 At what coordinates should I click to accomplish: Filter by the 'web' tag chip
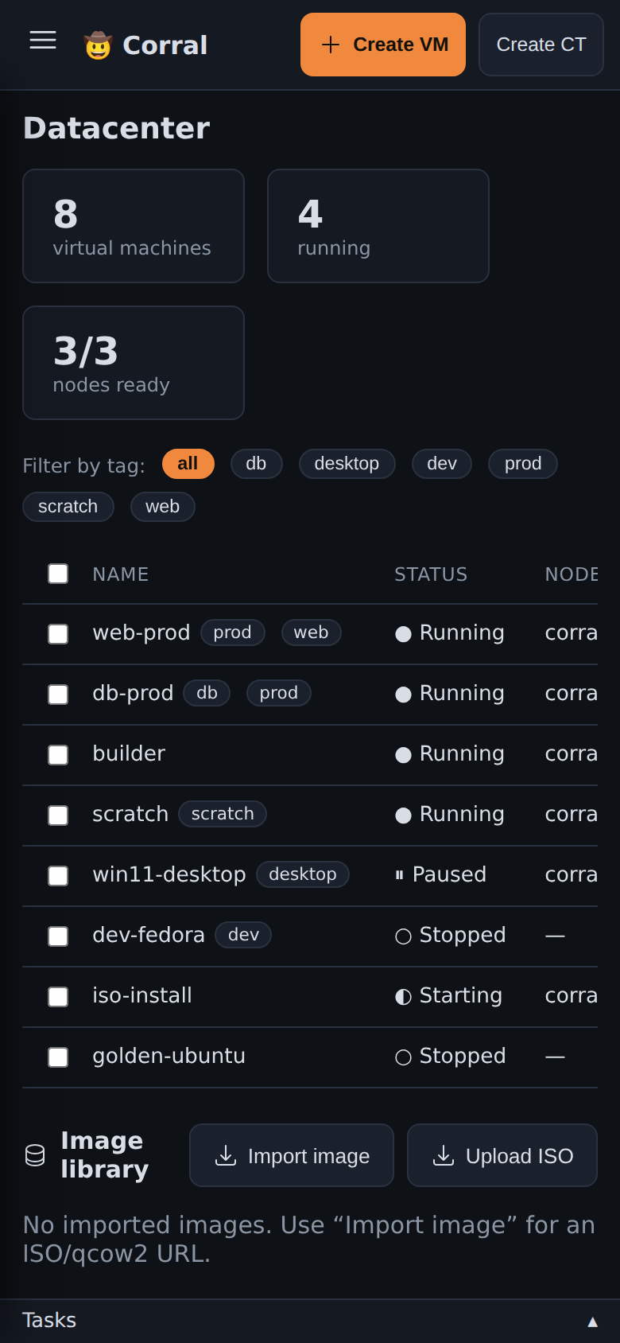pos(163,507)
